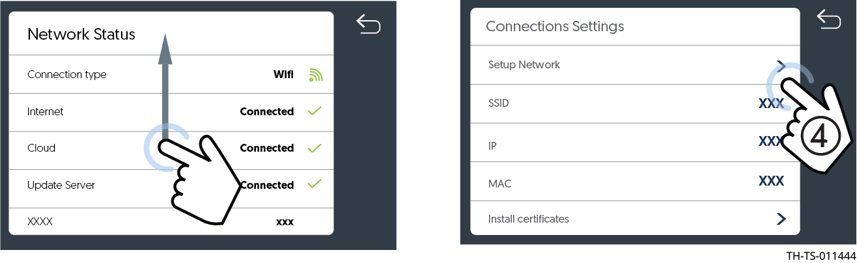Click the IP row label
Image resolution: width=857 pixels, height=263 pixels.
coord(492,145)
